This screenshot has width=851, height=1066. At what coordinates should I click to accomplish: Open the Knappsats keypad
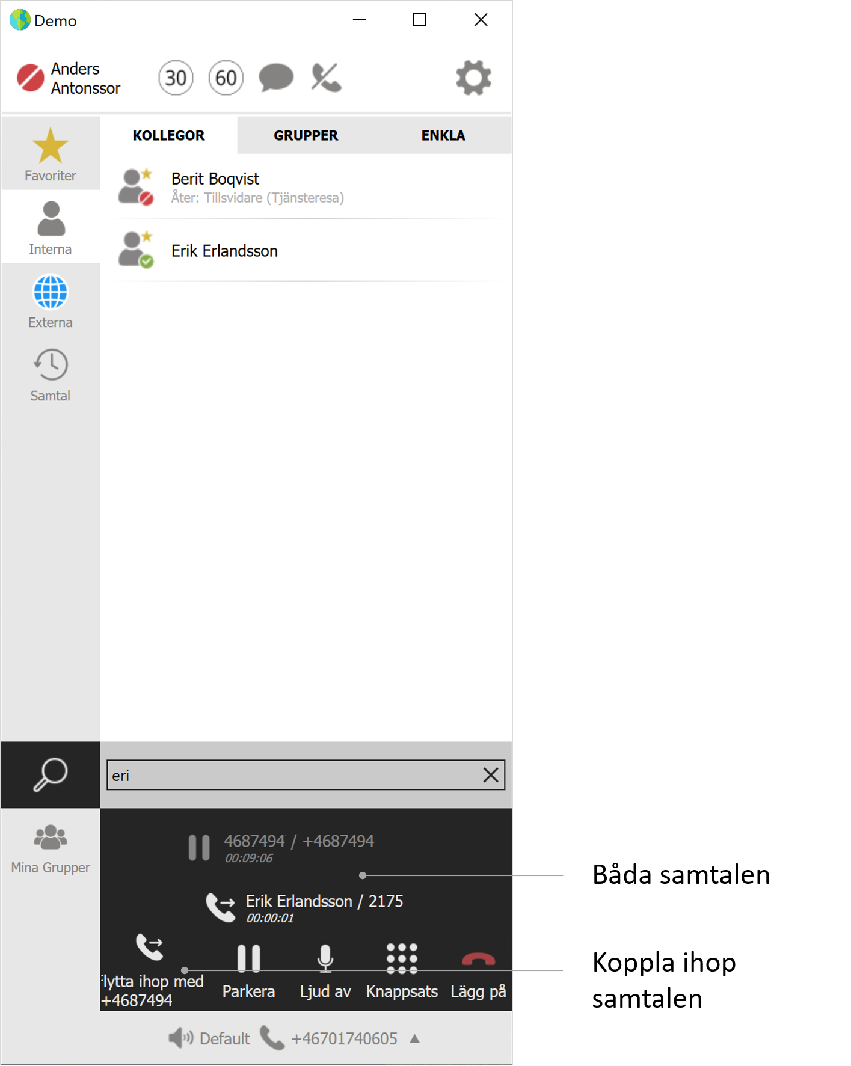[402, 971]
